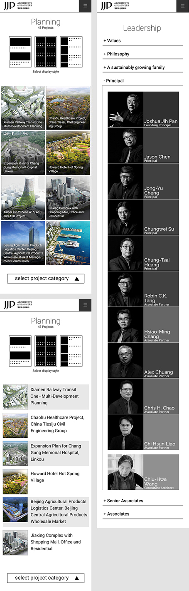Screen dimensions: 189x591
Task: Click Leadership page heading
Action: 142,28
